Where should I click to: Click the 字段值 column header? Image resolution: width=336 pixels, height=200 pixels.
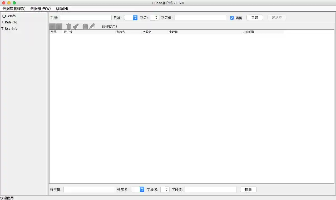(x=205, y=32)
